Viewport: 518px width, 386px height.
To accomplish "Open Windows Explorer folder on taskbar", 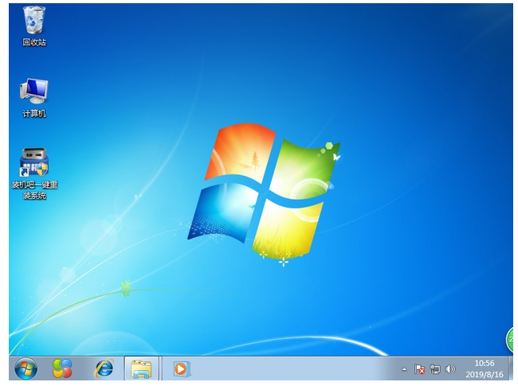I will pos(141,368).
